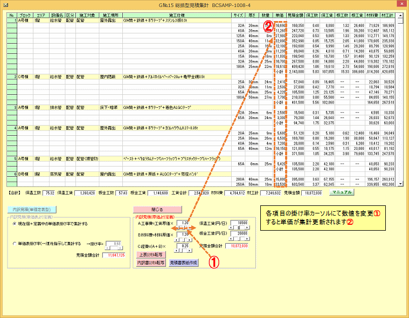Click 内訳書エクセル転写 button

coord(151,262)
